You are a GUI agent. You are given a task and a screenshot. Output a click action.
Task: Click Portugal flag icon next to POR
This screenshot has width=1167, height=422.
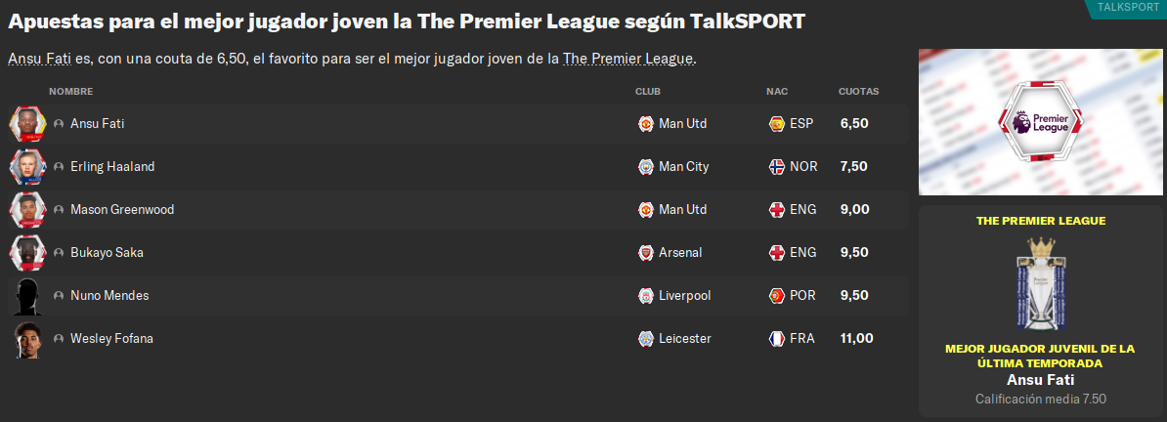tap(777, 295)
